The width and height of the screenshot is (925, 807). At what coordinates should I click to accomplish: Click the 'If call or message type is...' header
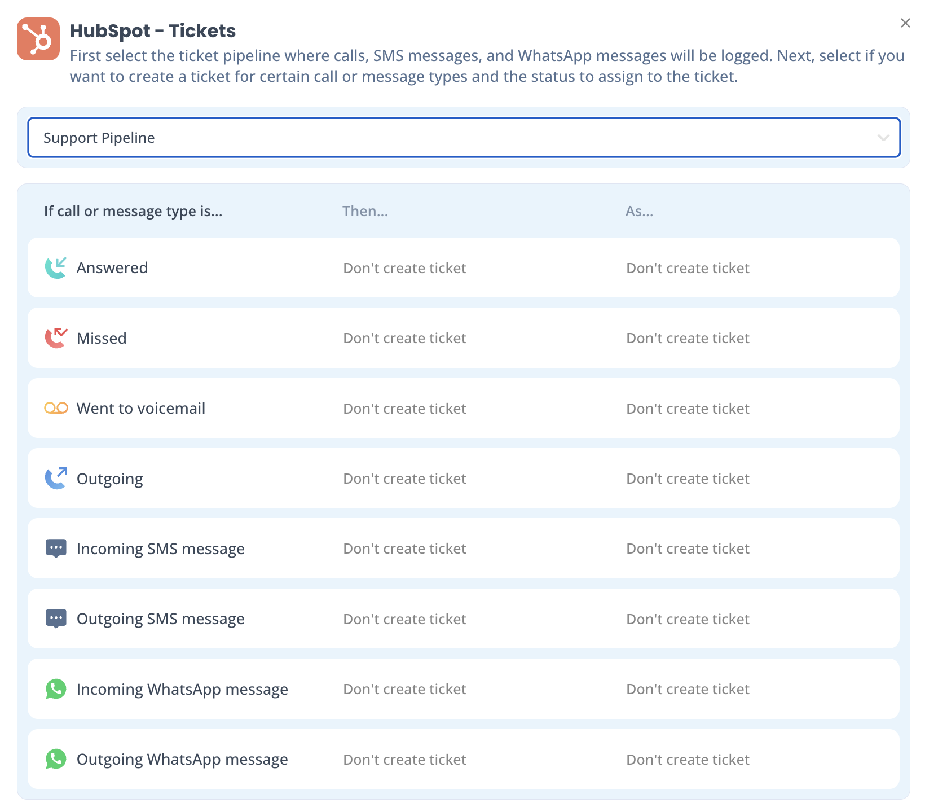pyautogui.click(x=133, y=211)
